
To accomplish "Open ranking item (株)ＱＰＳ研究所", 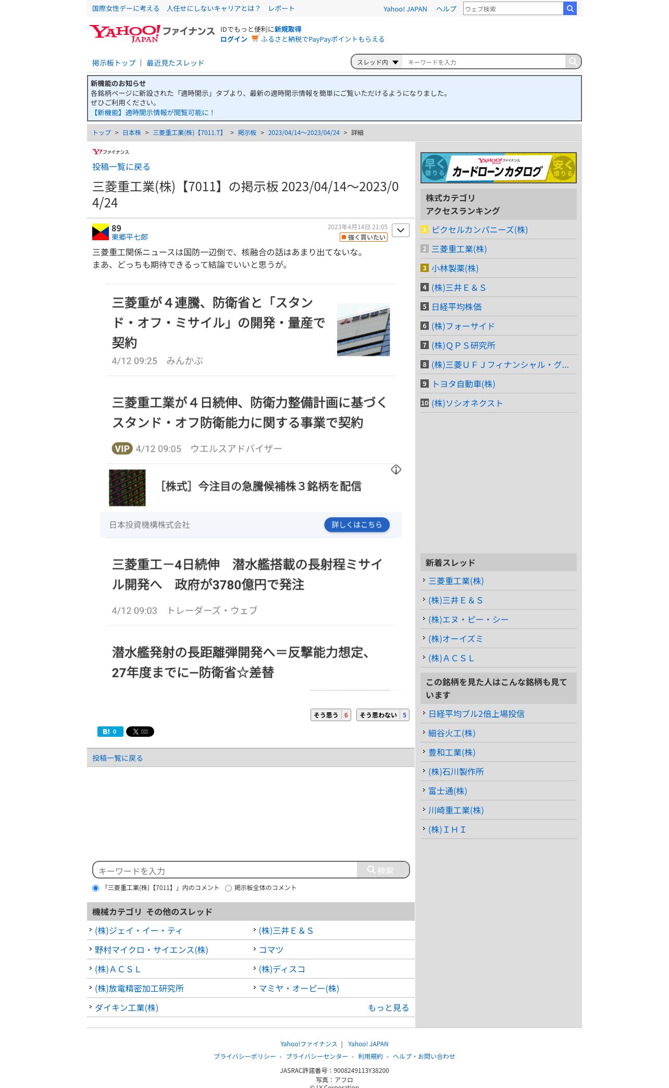I will [463, 345].
